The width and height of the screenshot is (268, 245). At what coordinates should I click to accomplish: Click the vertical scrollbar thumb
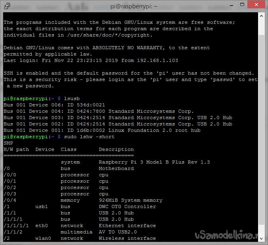tap(261, 130)
